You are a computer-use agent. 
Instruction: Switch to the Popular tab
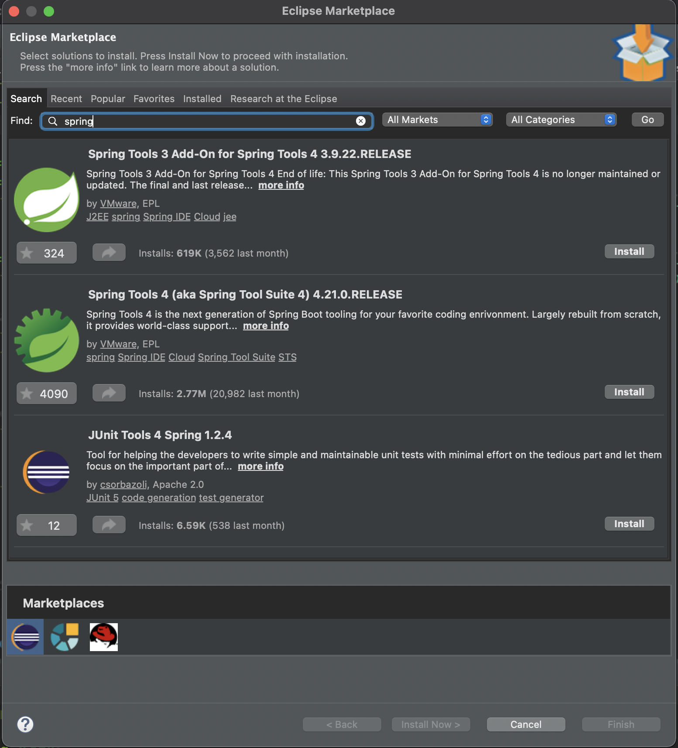[x=108, y=99]
